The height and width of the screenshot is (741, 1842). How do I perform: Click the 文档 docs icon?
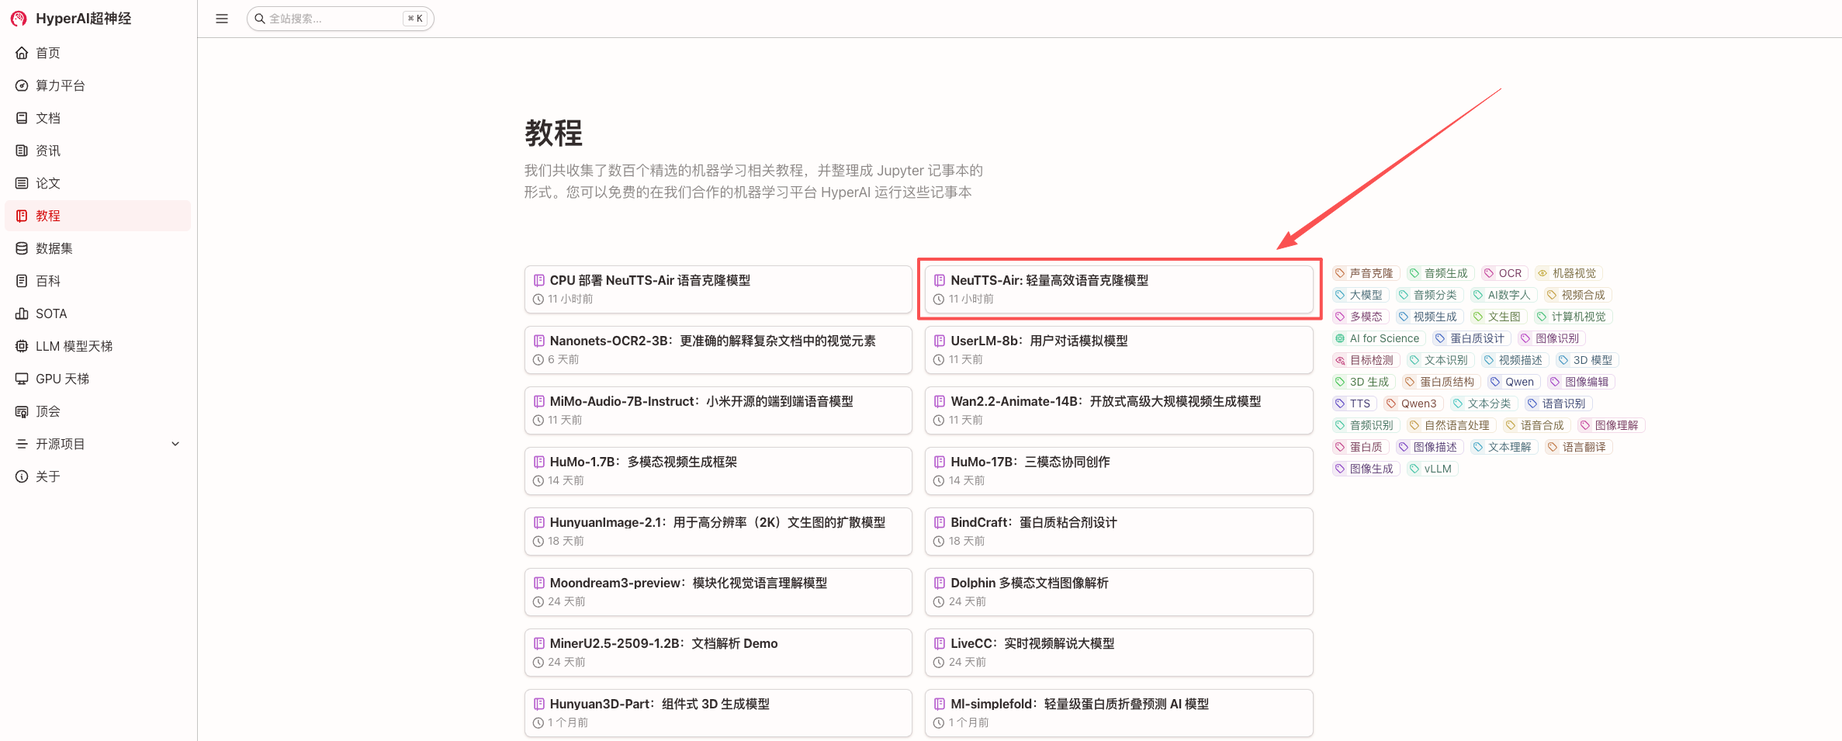pos(22,118)
